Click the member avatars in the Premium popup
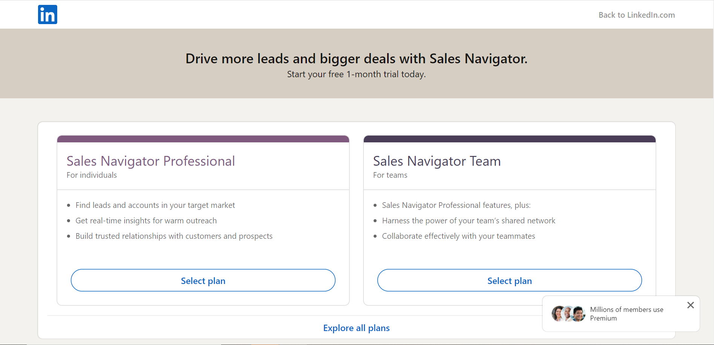The height and width of the screenshot is (345, 714). (569, 313)
